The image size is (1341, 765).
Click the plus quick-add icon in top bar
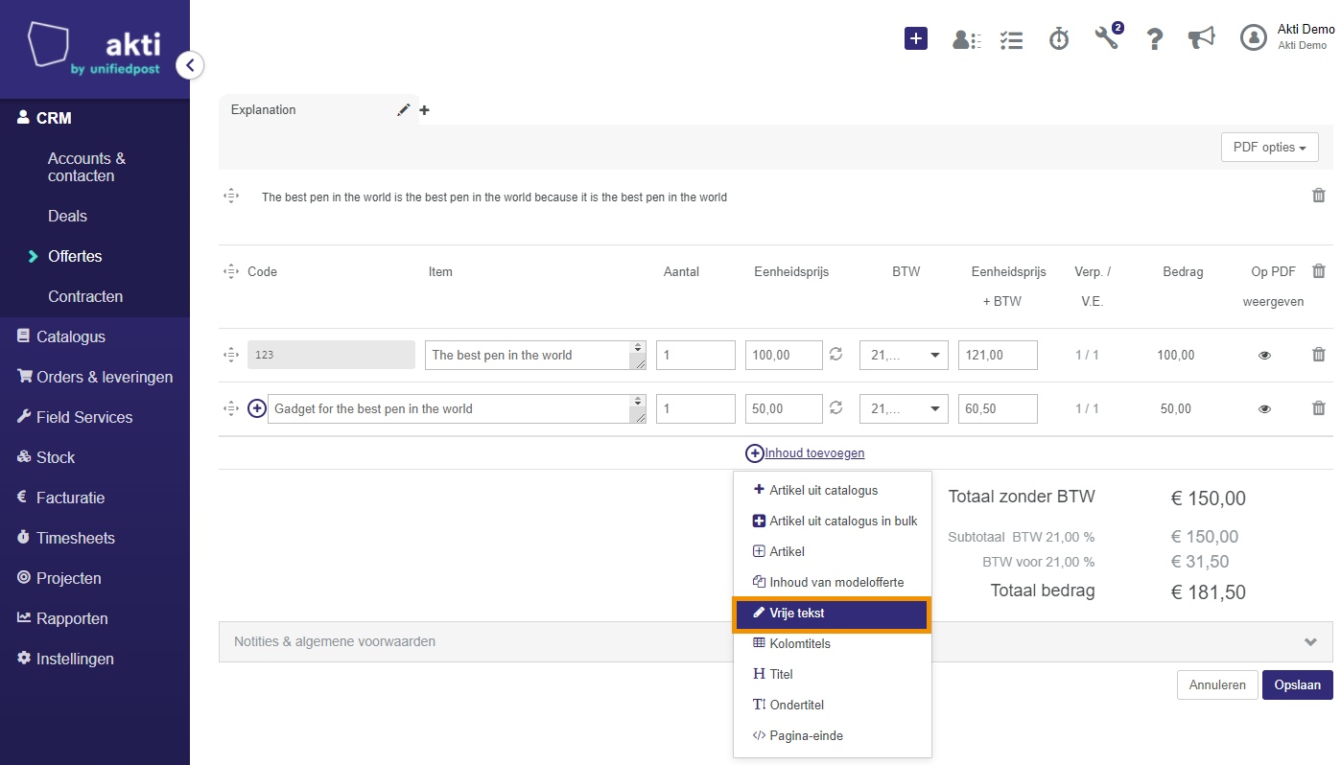[916, 38]
